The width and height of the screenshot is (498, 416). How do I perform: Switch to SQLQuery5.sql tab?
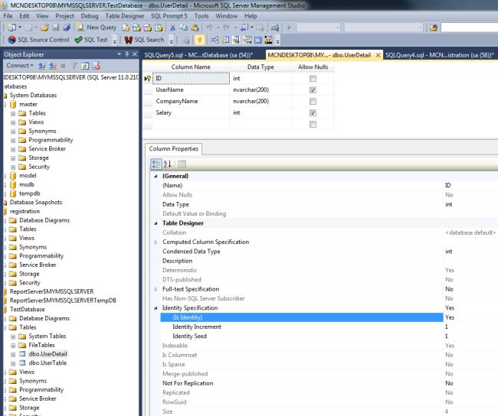tap(198, 55)
